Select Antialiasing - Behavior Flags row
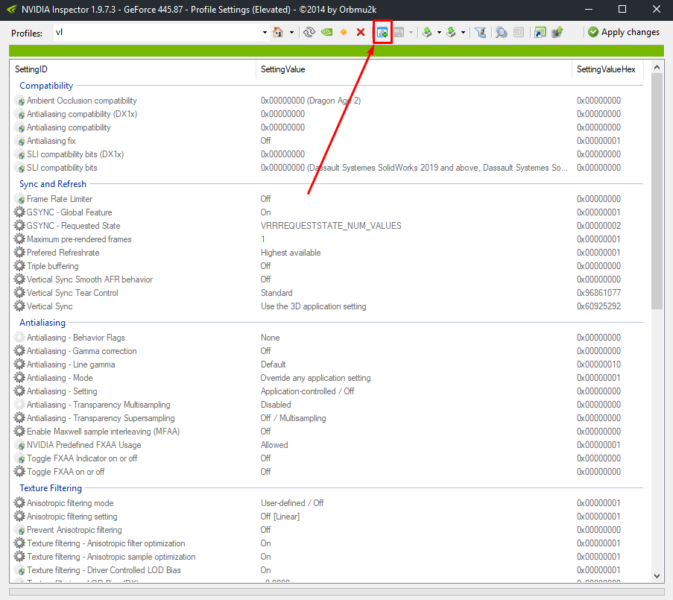Screen dimensions: 673x600 click(x=76, y=338)
